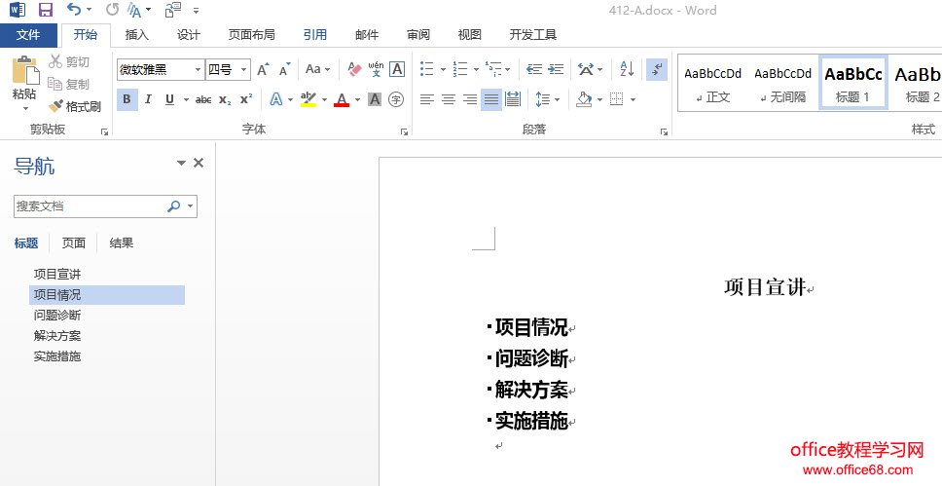Toggle show/hide paragraph marks
942x486 pixels.
click(657, 70)
